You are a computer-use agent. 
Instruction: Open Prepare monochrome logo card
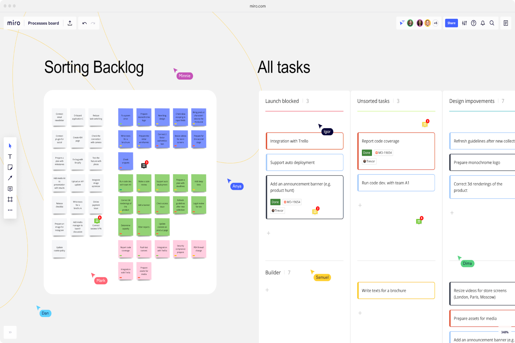coord(482,163)
